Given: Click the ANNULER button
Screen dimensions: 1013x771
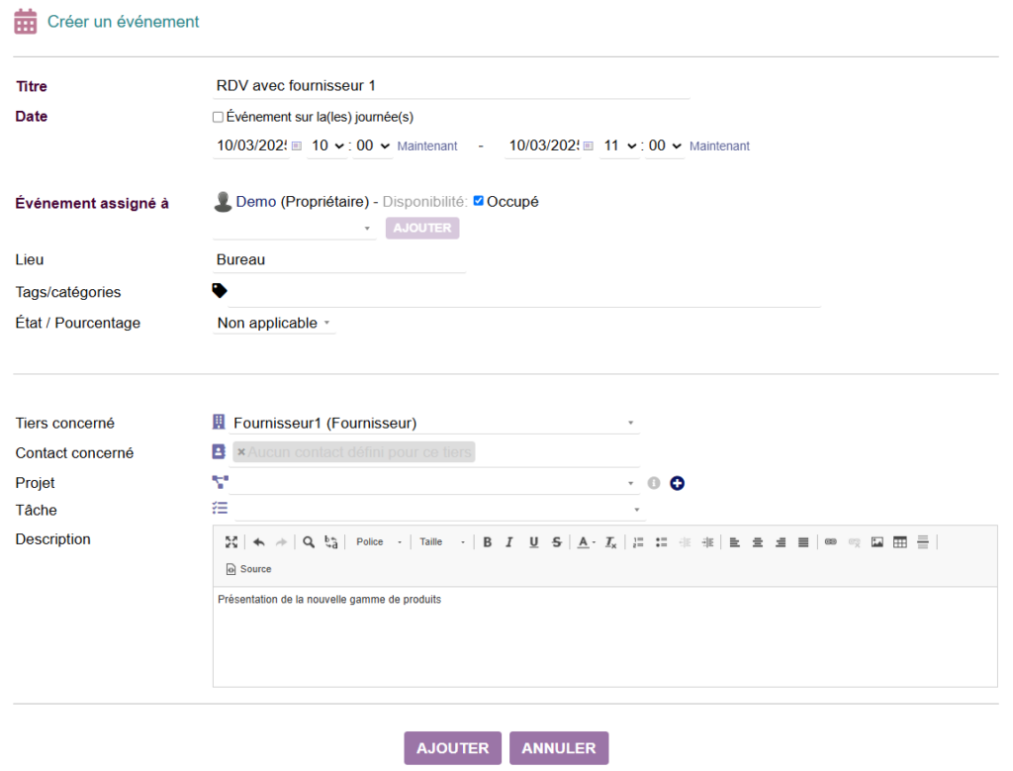Looking at the screenshot, I should (x=558, y=748).
